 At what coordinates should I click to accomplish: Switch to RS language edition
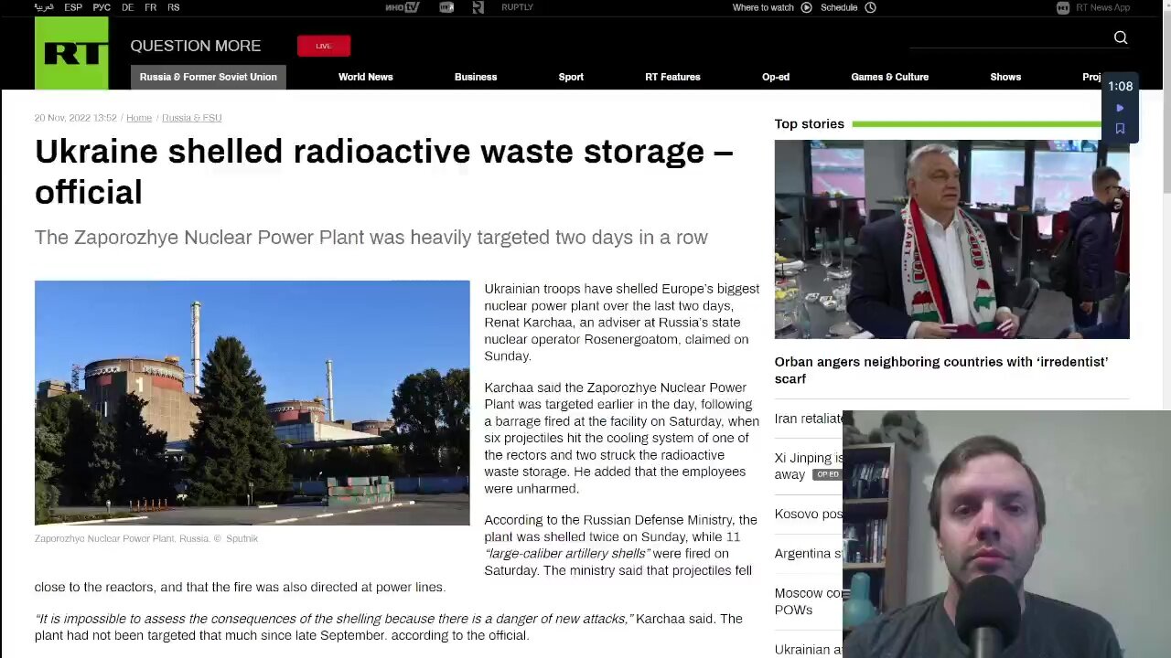point(174,7)
